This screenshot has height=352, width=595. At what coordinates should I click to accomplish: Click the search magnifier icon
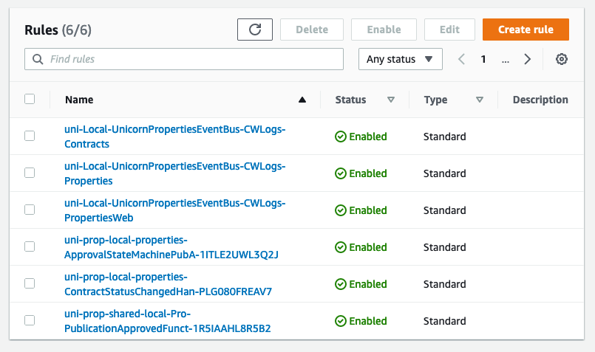[x=38, y=59]
